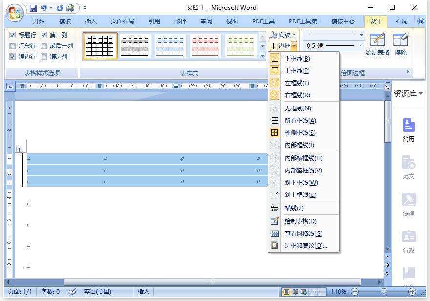Open the 页面布局 Page Layout tab
This screenshot has width=430, height=301.
tap(123, 21)
